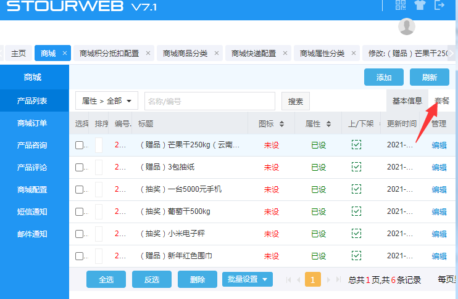Tick the 新年红色围巾 row checkbox
Viewport: 458px width, 299px height.
pos(79,256)
